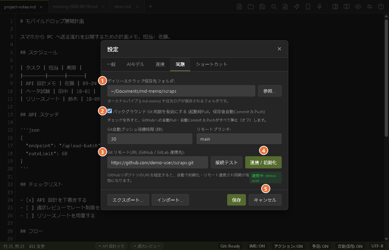
Task: Click the 行 25, 列 23 cursor position indicator
Action: point(14,246)
